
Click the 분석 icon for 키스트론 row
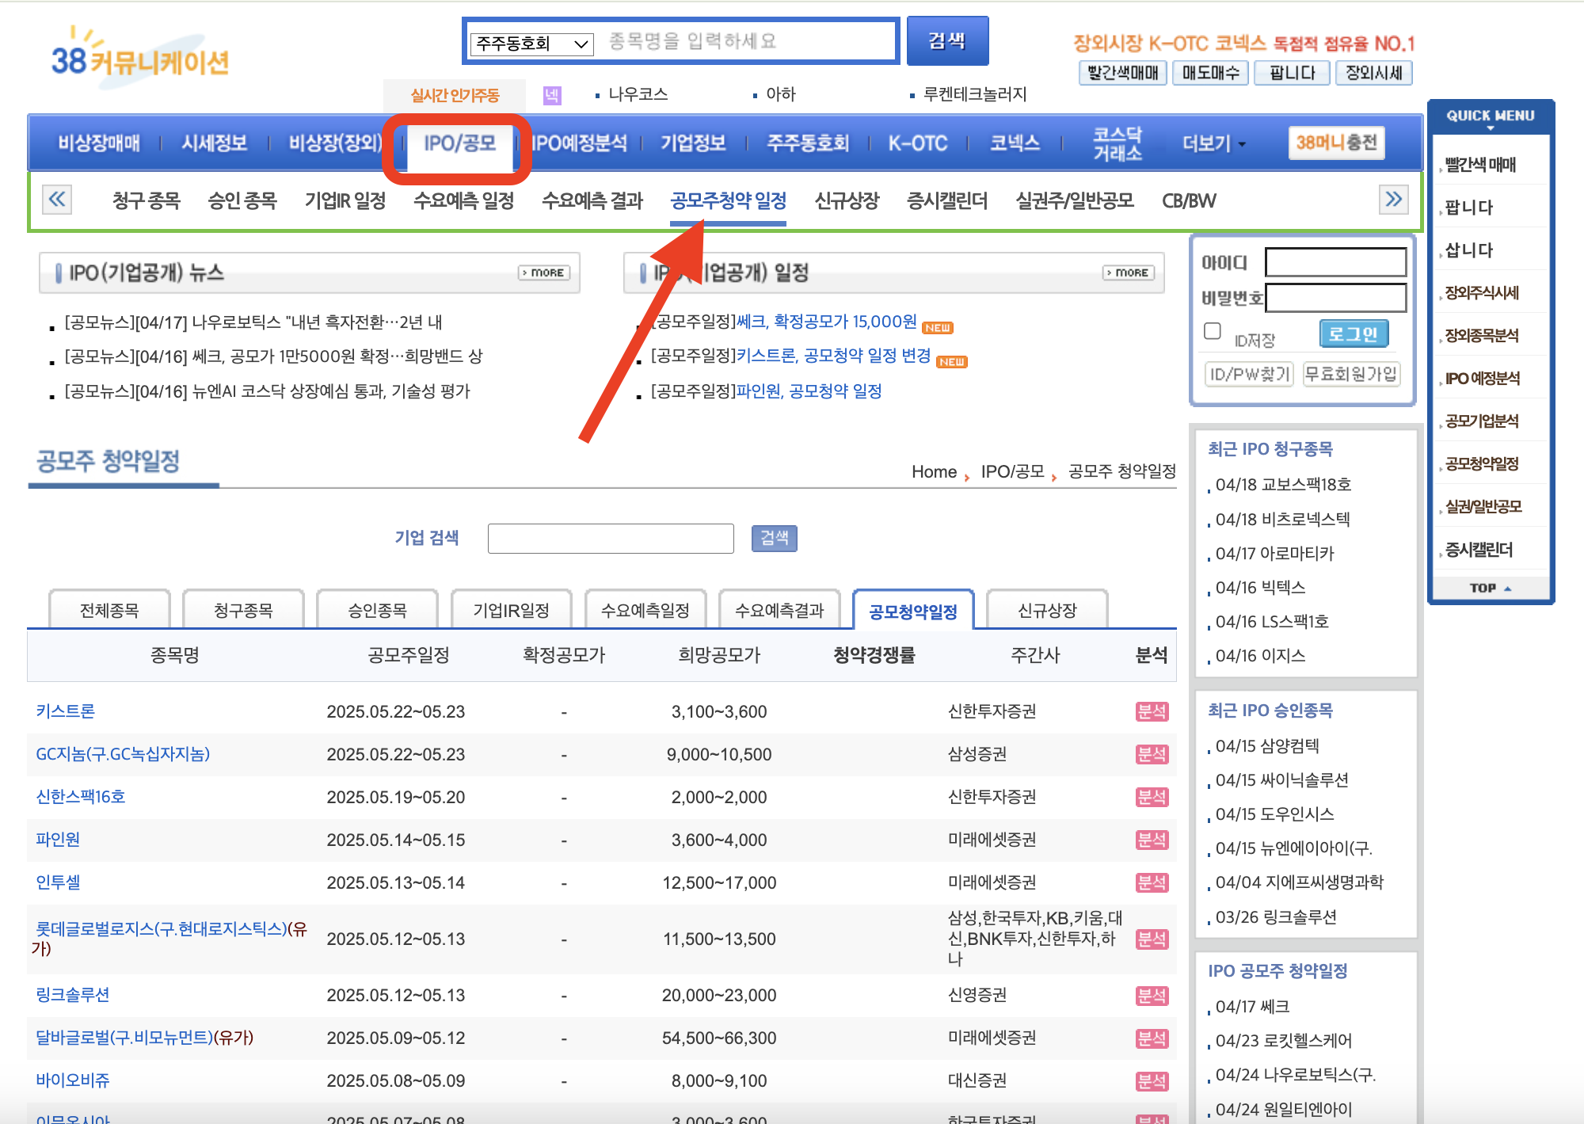click(x=1151, y=711)
